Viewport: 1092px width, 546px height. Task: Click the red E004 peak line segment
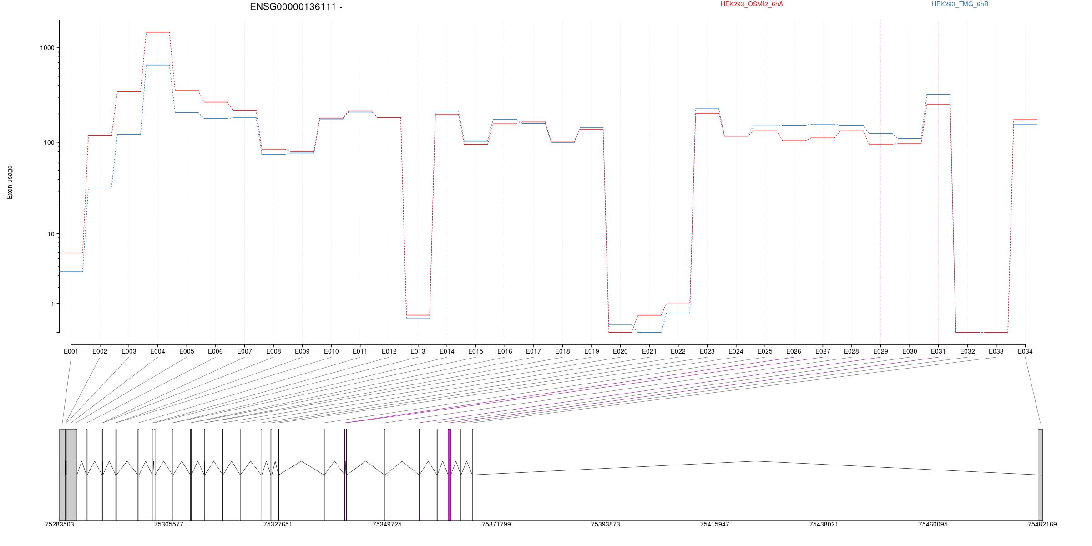tap(158, 32)
